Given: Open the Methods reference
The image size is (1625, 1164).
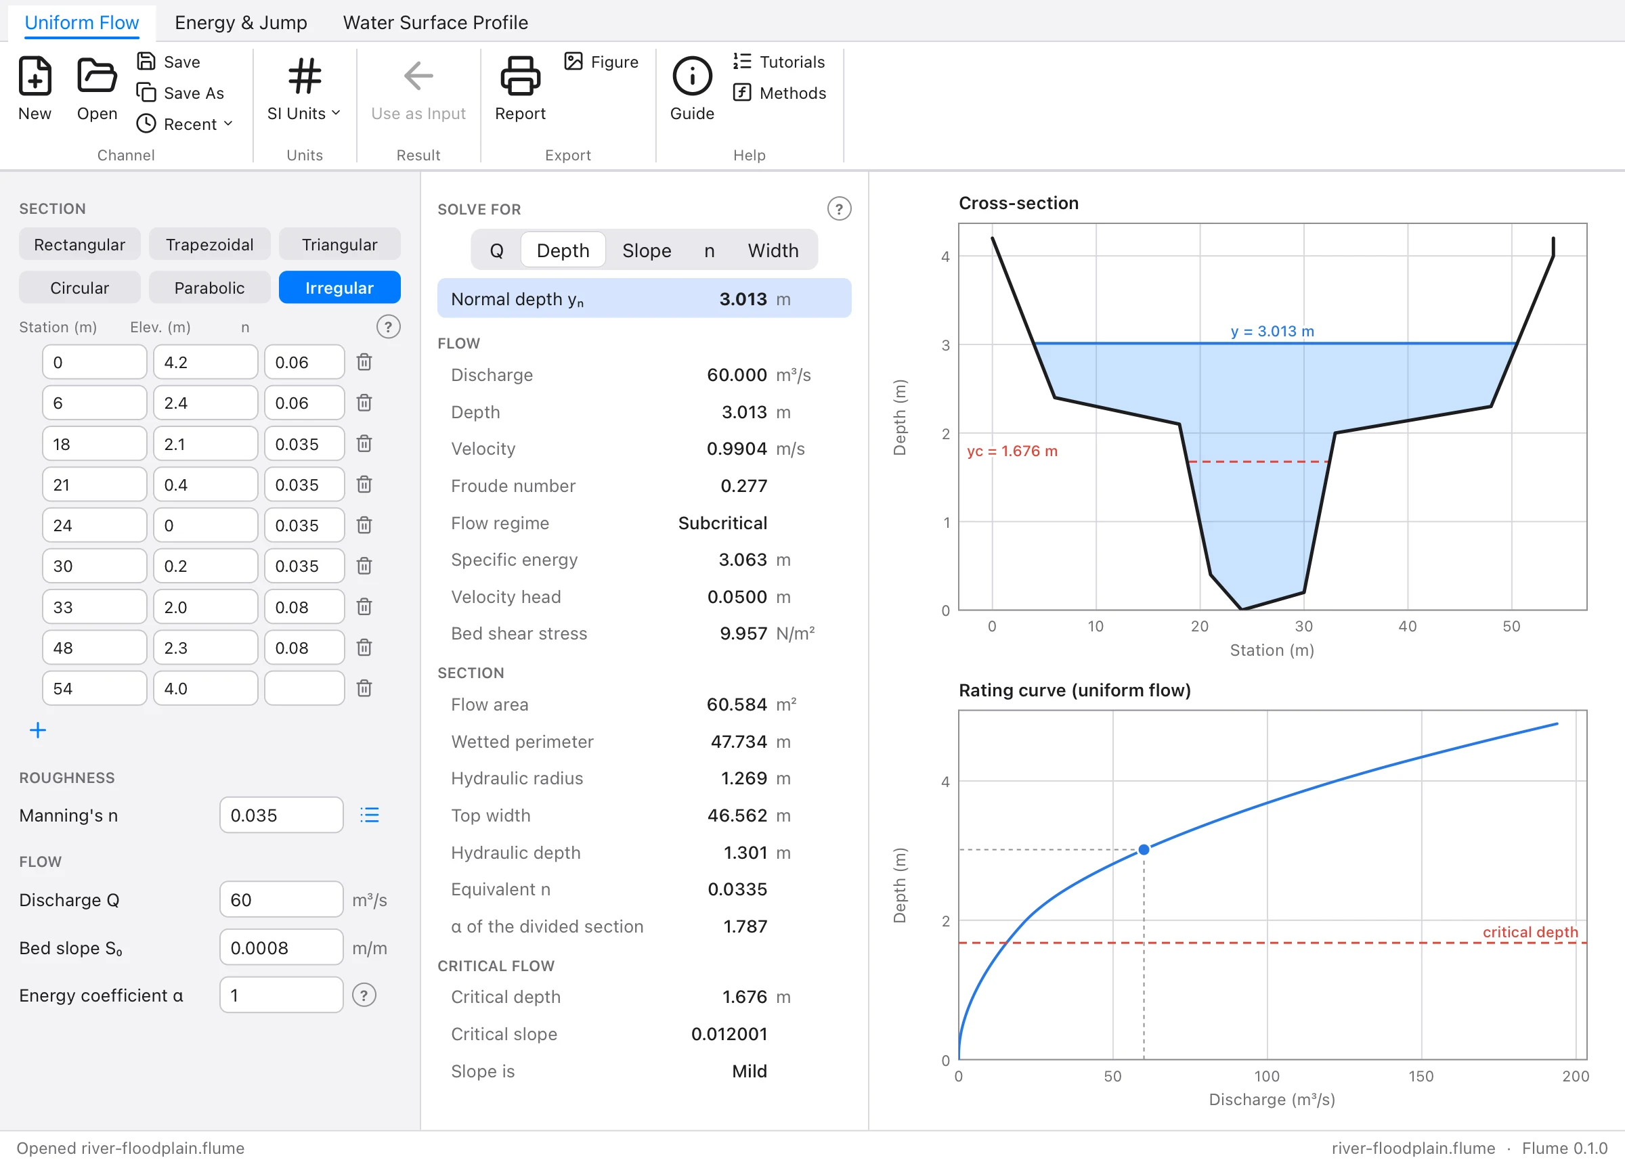Looking at the screenshot, I should [779, 93].
